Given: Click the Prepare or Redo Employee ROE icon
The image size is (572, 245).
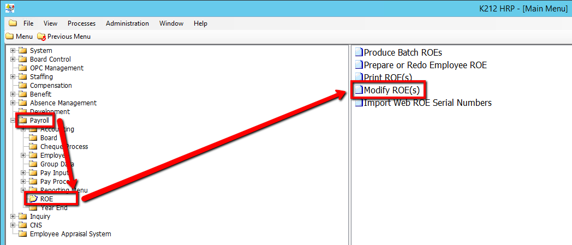Looking at the screenshot, I should (x=359, y=65).
